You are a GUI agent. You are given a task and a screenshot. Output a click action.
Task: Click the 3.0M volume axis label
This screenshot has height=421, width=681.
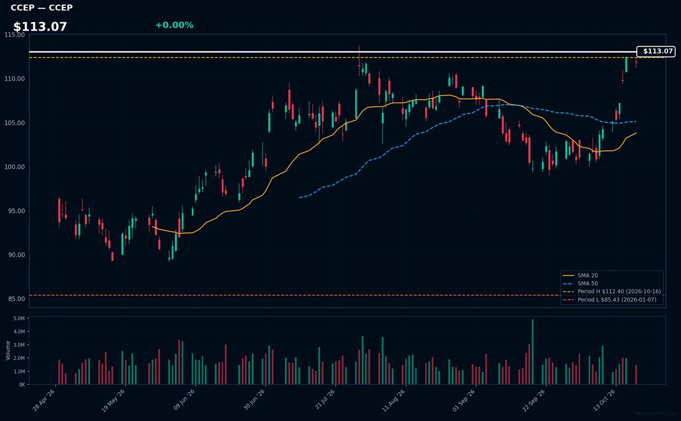[19, 345]
